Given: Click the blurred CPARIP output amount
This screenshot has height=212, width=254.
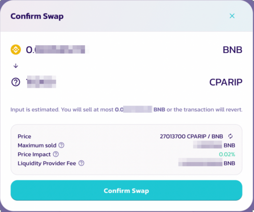Looking at the screenshot, I should [x=41, y=82].
